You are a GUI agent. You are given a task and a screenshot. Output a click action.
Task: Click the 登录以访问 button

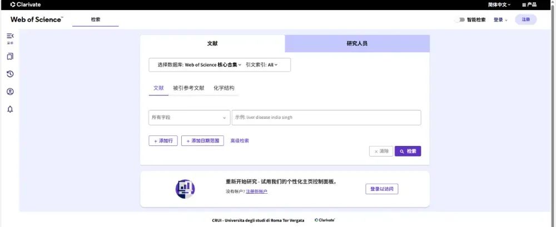point(382,189)
